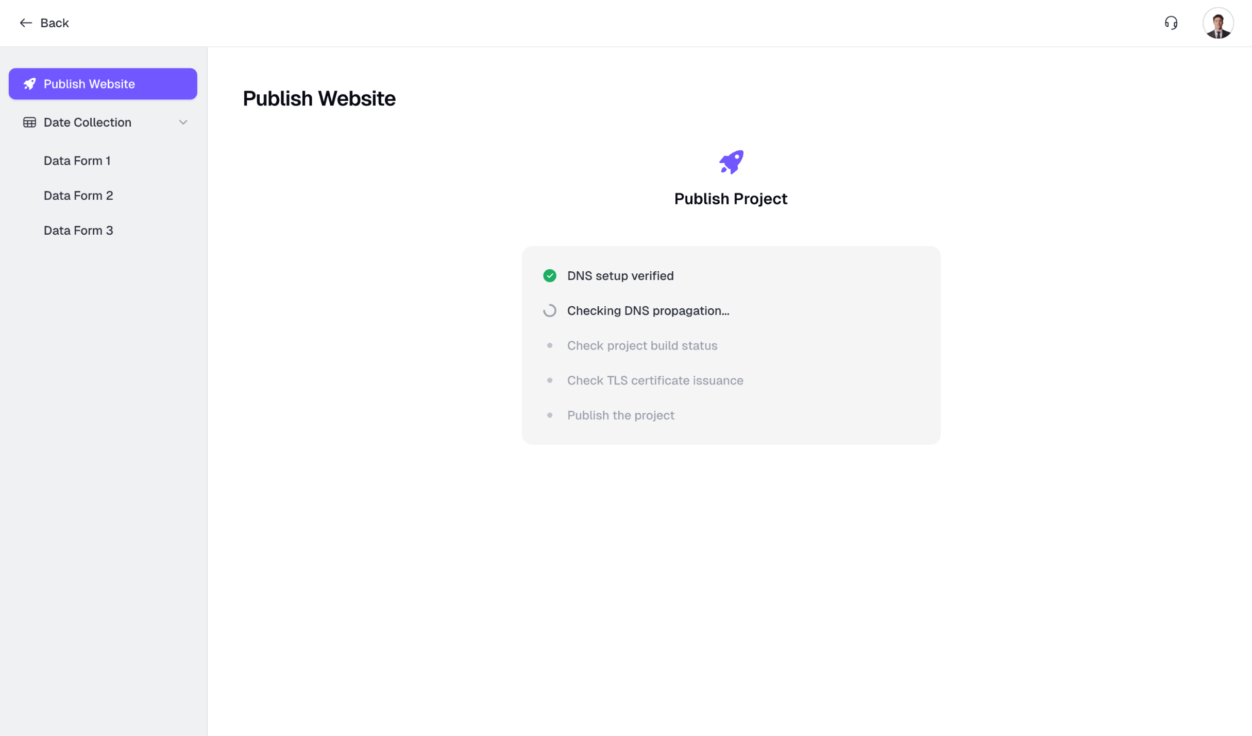Open the user profile avatar
Screen dimensions: 1252x736
pos(1217,23)
